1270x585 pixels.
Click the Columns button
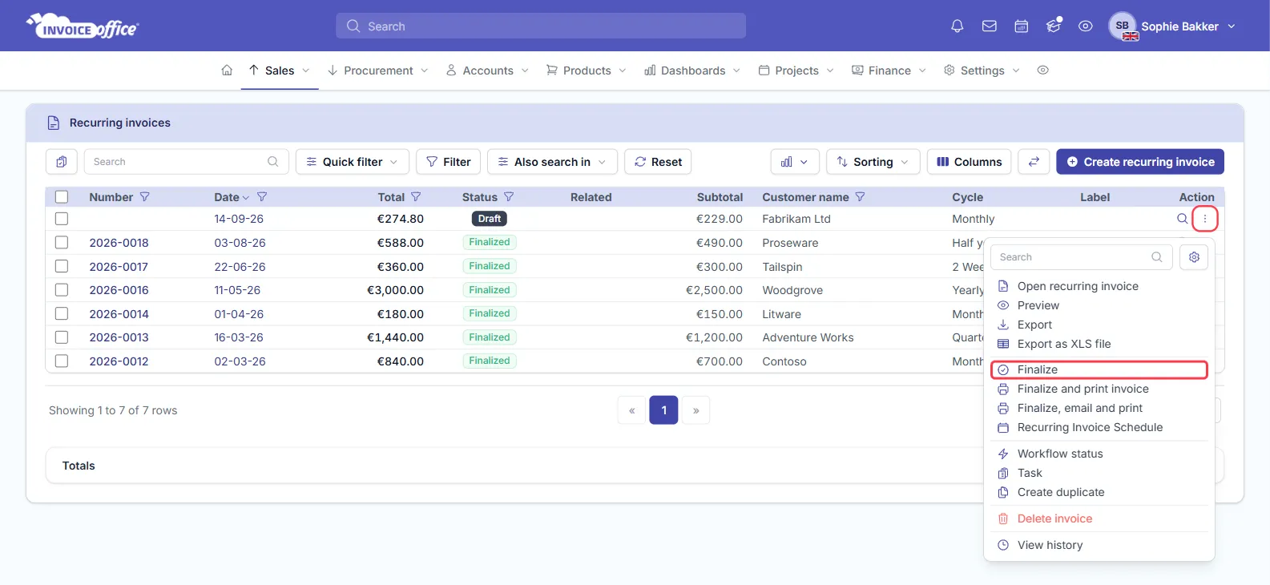[970, 162]
